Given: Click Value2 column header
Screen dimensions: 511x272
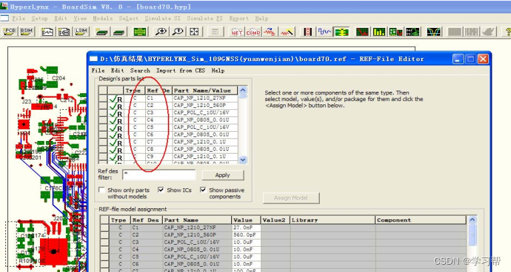Looking at the screenshot, I should [x=275, y=220].
